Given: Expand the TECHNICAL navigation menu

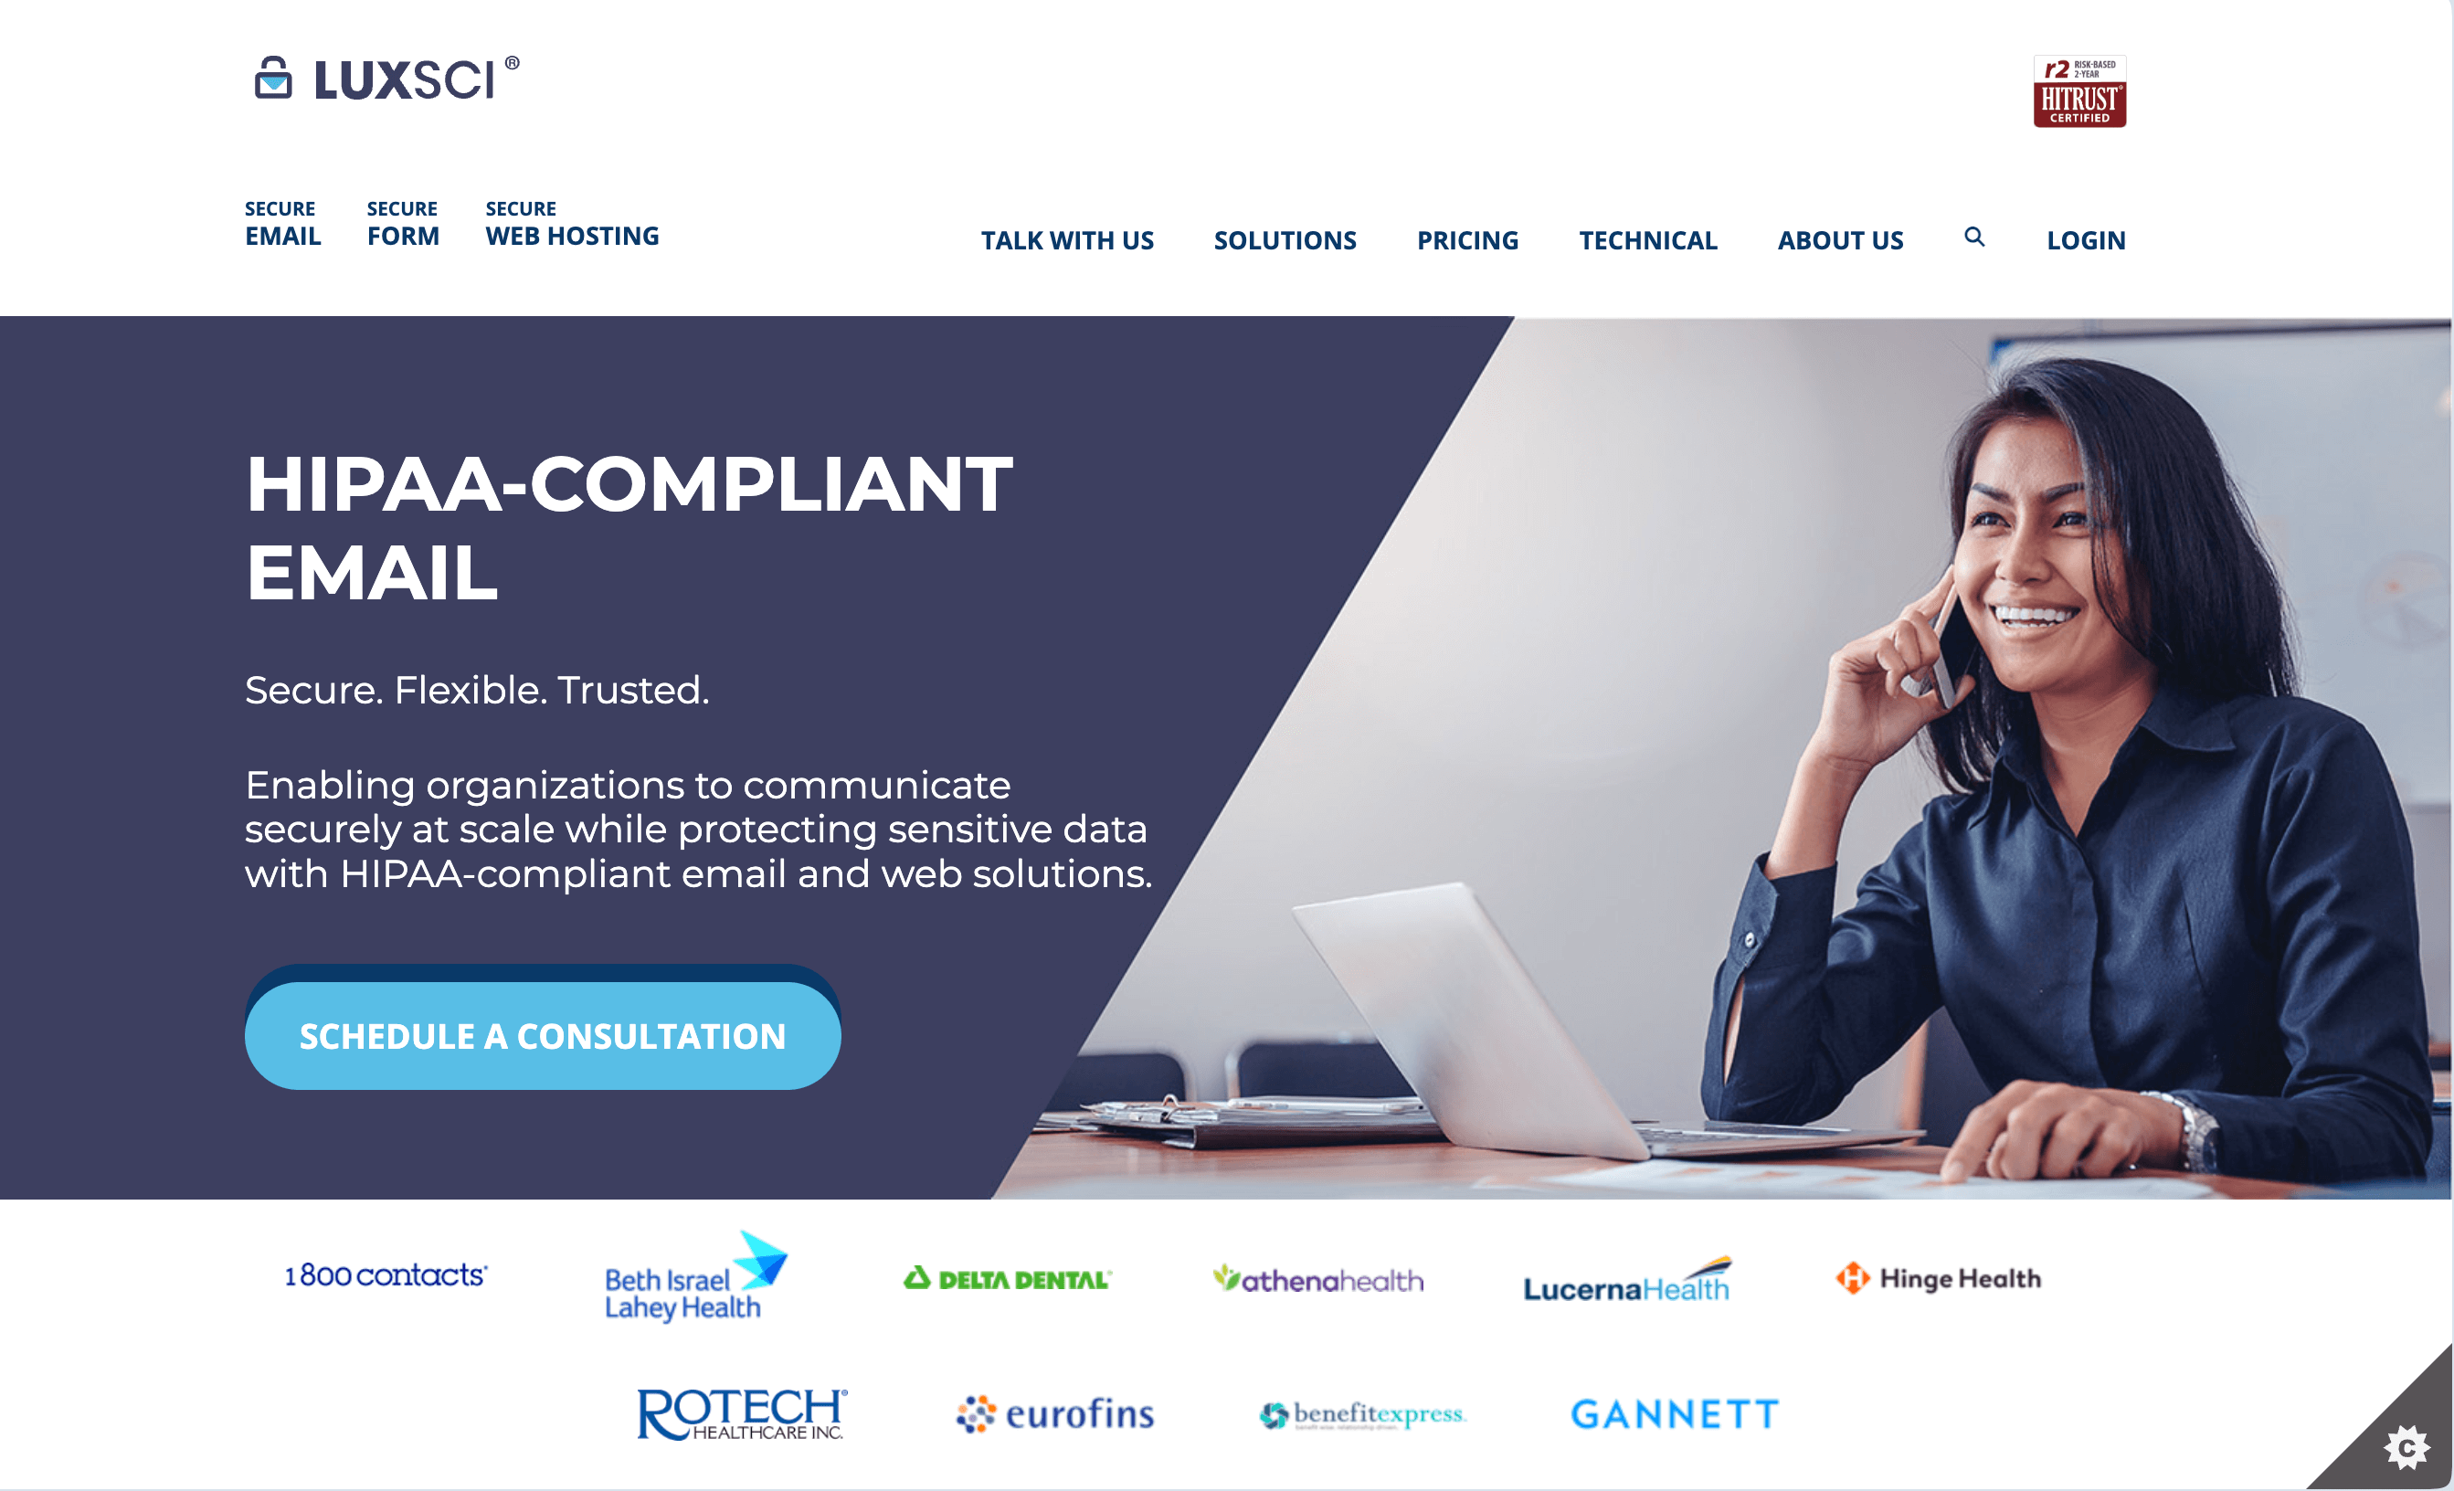Looking at the screenshot, I should tap(1646, 240).
